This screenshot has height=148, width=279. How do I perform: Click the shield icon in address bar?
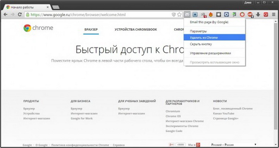pos(174,15)
